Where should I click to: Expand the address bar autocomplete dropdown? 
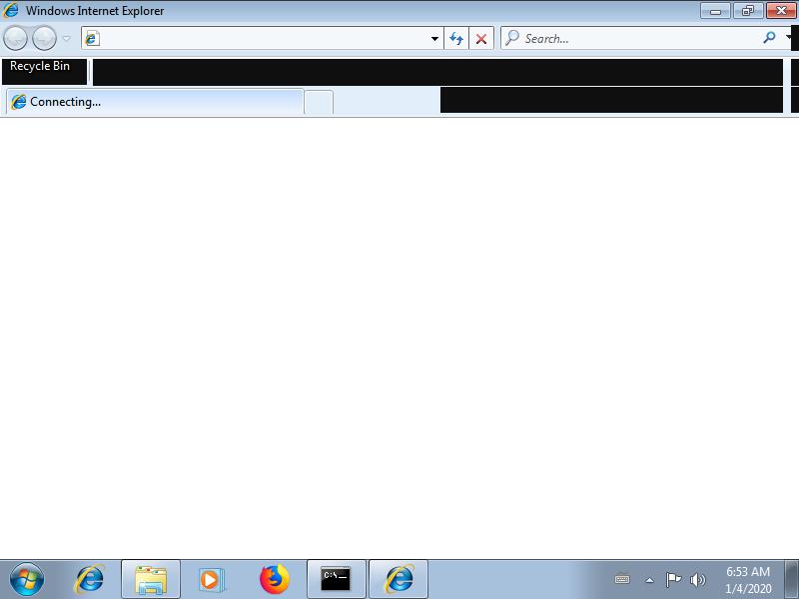[434, 39]
